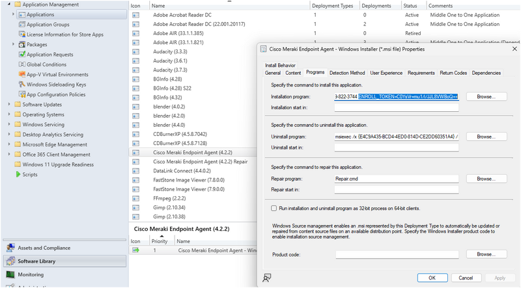Click the Packages icon
This screenshot has width=521, height=288.
[x=22, y=44]
